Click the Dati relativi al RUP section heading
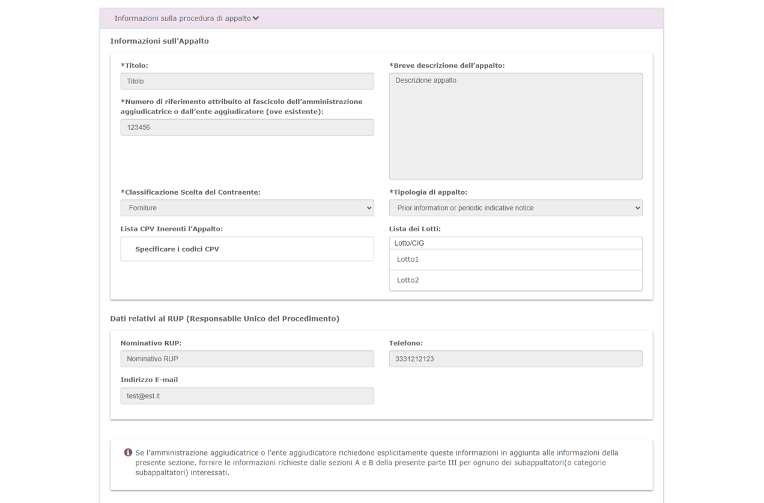Viewport: 764px width, 503px height. click(225, 319)
